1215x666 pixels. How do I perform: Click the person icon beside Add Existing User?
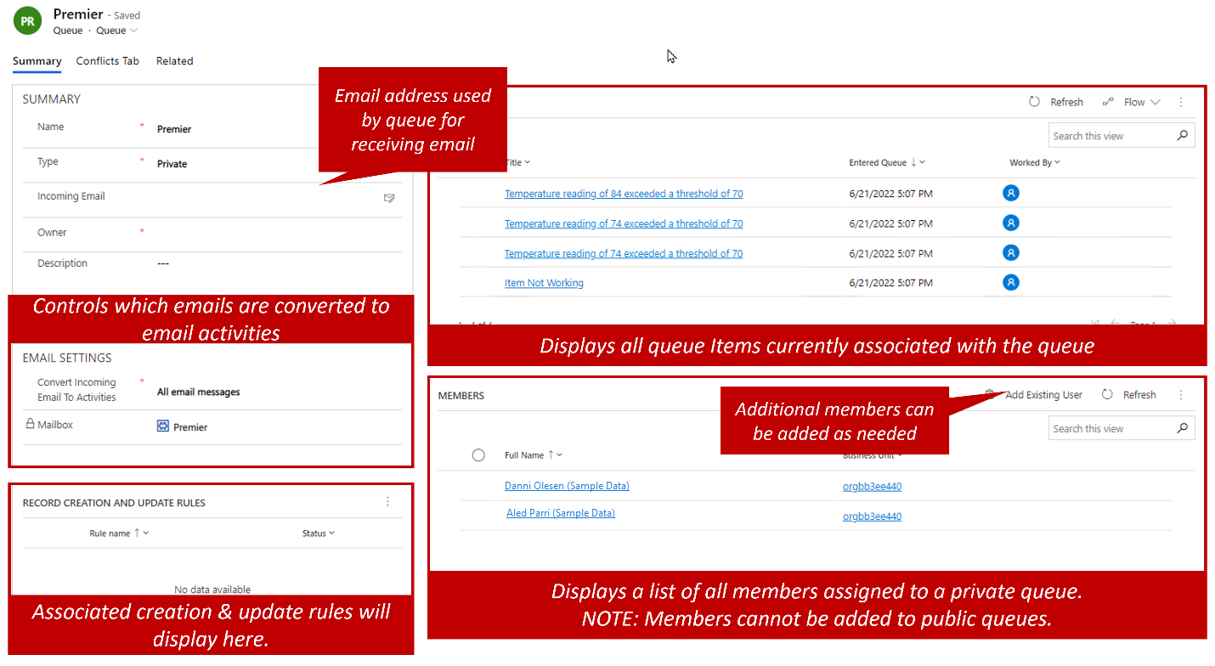(988, 394)
